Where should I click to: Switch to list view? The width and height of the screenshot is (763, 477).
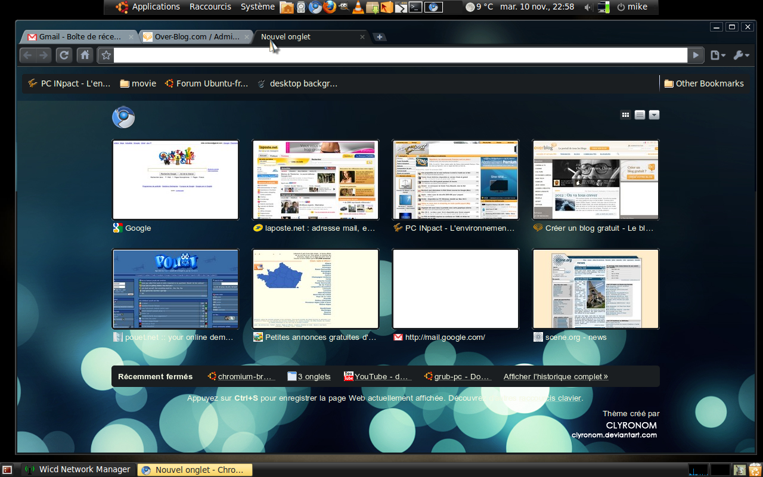click(640, 115)
